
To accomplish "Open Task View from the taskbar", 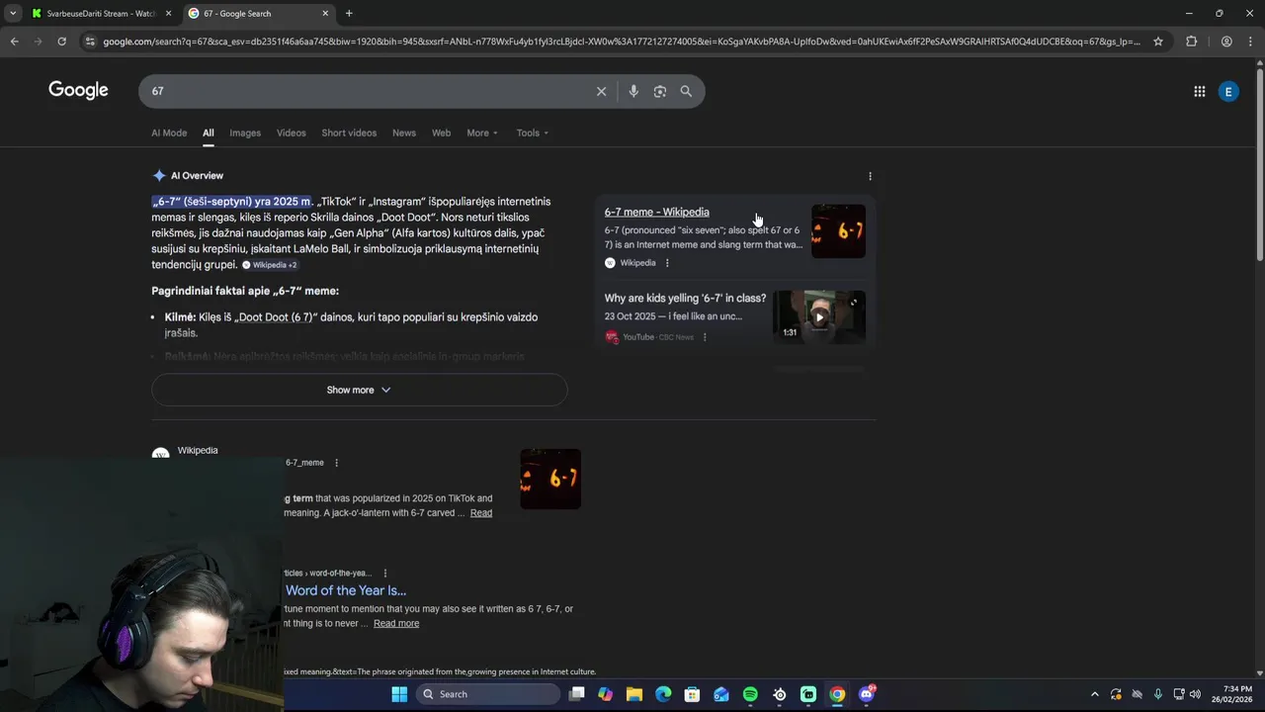I will [577, 694].
